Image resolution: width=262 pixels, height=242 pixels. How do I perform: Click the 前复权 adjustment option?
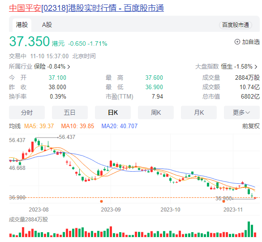pos(251,126)
